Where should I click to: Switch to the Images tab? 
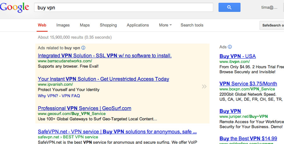pyautogui.click(x=63, y=25)
